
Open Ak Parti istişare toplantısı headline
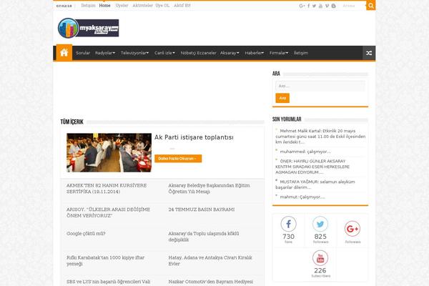194,137
